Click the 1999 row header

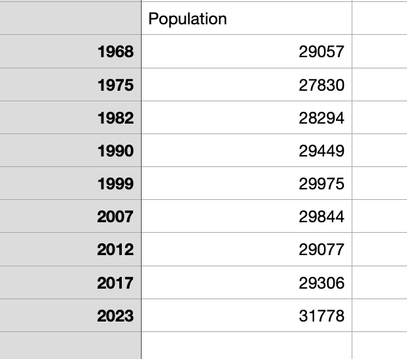(70, 183)
